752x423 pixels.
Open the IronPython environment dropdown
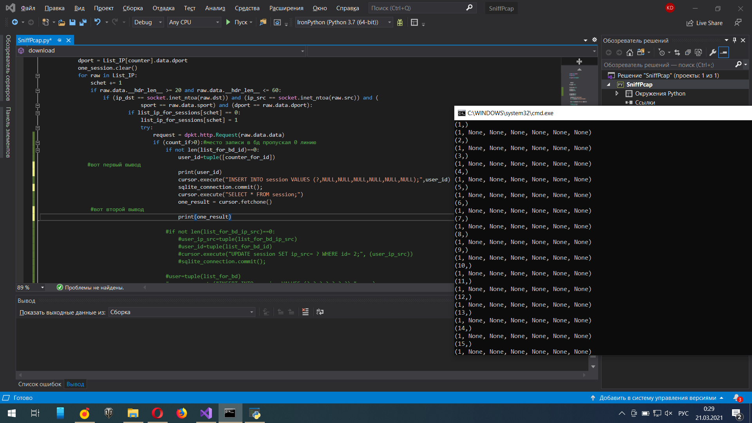point(344,22)
